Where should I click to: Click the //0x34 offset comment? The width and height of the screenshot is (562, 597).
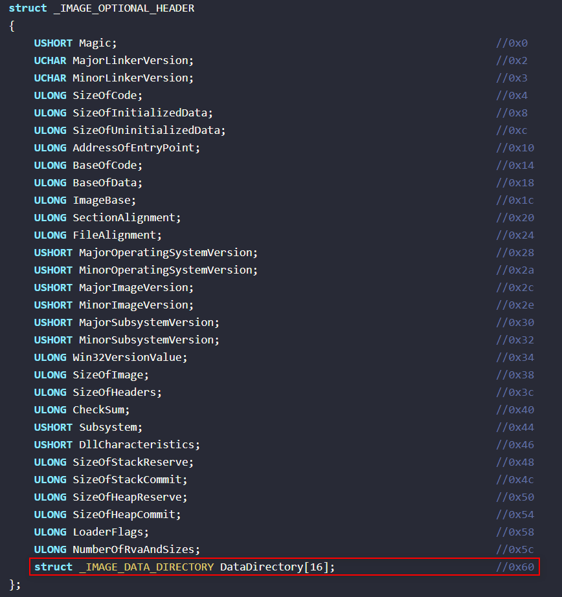(515, 358)
